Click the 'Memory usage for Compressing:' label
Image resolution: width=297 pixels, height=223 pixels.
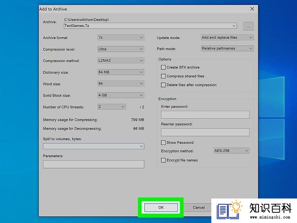70,120
